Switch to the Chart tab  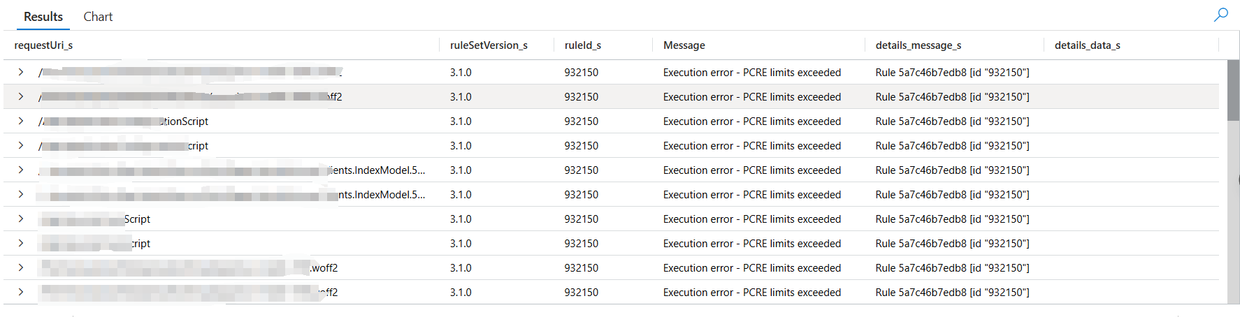98,17
